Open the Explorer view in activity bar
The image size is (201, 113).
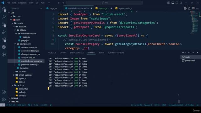(x=4, y=9)
